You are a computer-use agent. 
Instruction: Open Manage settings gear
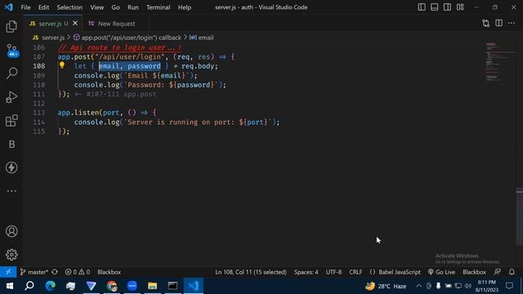pyautogui.click(x=11, y=255)
